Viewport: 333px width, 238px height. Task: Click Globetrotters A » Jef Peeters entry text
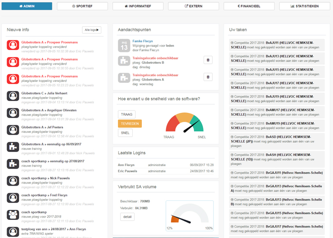tap(42, 127)
